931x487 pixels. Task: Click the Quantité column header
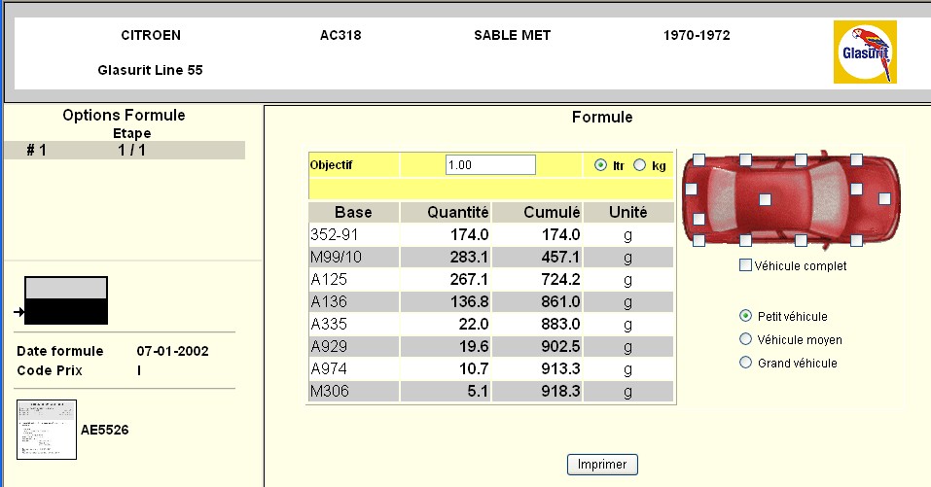pos(445,212)
